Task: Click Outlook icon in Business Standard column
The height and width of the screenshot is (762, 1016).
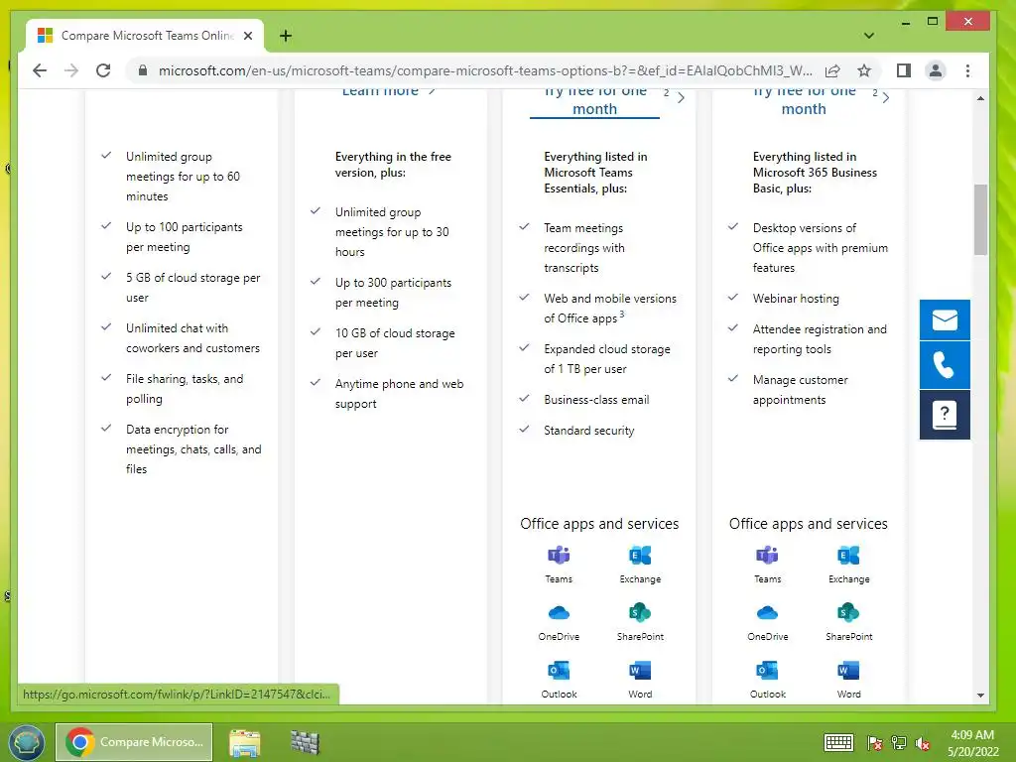Action: [x=767, y=670]
